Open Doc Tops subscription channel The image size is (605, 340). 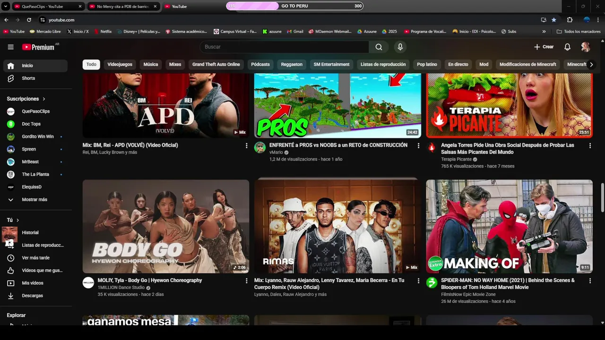click(35, 124)
